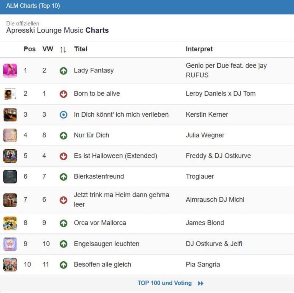
Task: Click the artist name Almrausch DJ Michl
Action: (x=215, y=200)
